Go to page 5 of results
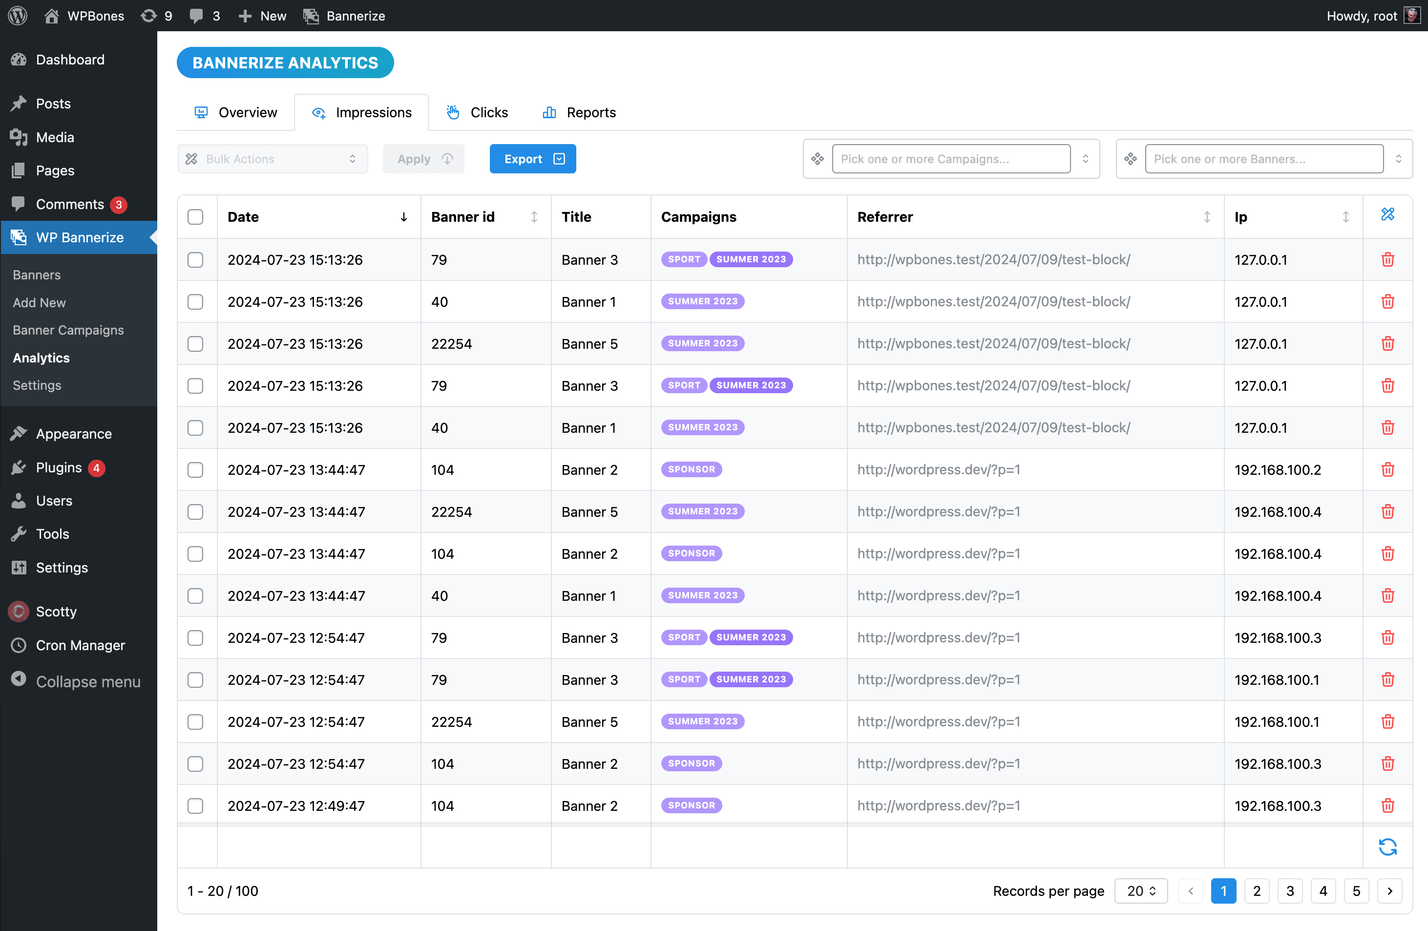 1356,891
